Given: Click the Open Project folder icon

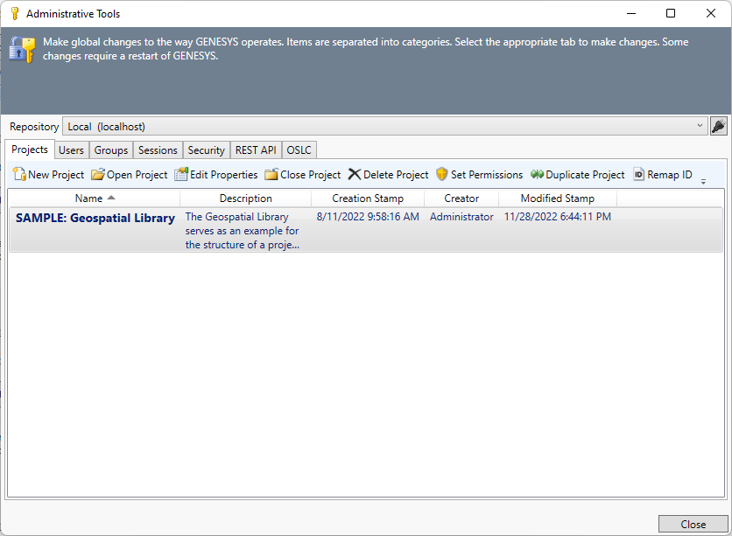Looking at the screenshot, I should pos(98,175).
